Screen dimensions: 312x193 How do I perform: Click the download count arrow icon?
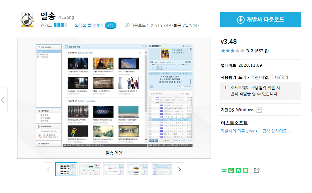pos(127,25)
